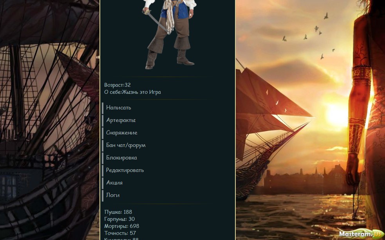Viewport: 385px width, 240px height.
Task: Click Редактировать to edit profile
Action: pos(125,170)
